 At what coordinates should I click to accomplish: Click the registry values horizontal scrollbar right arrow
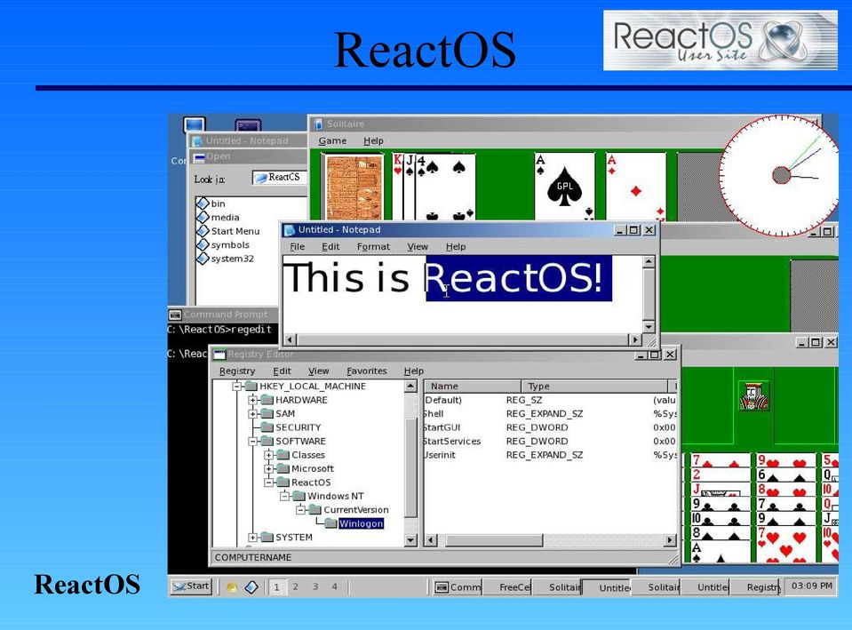670,540
